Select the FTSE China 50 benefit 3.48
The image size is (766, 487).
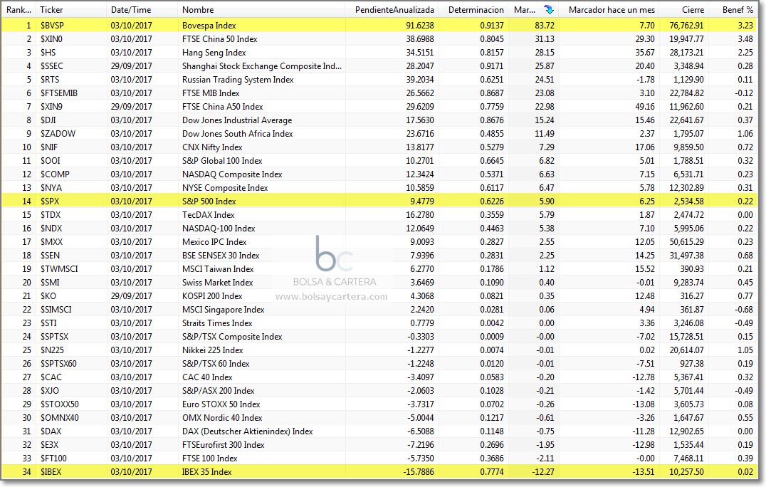click(745, 39)
